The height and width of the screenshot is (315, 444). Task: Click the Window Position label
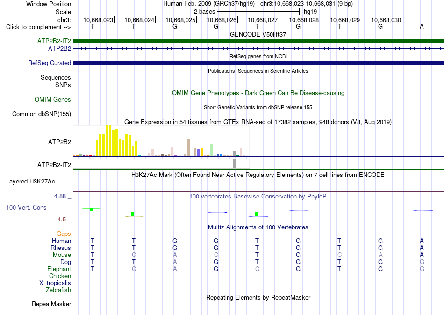pyautogui.click(x=49, y=4)
